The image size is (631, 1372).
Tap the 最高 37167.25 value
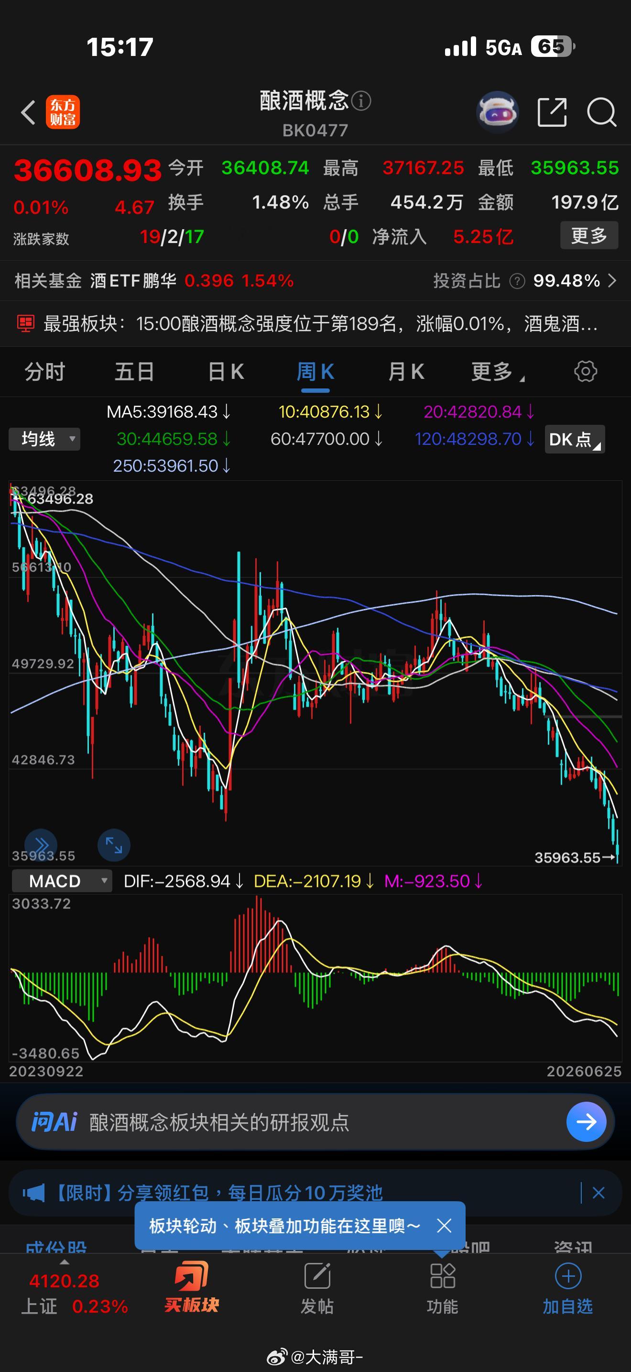tap(423, 168)
